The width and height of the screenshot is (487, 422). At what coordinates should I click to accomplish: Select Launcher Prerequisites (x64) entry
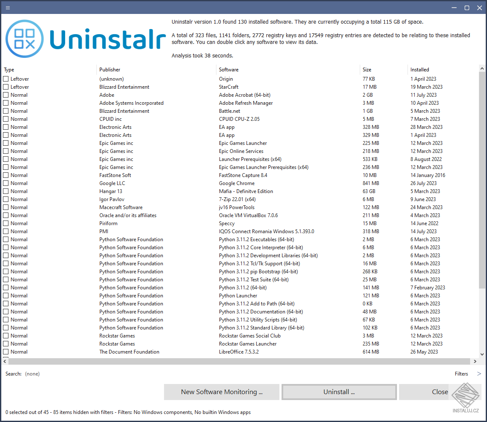pyautogui.click(x=250, y=159)
